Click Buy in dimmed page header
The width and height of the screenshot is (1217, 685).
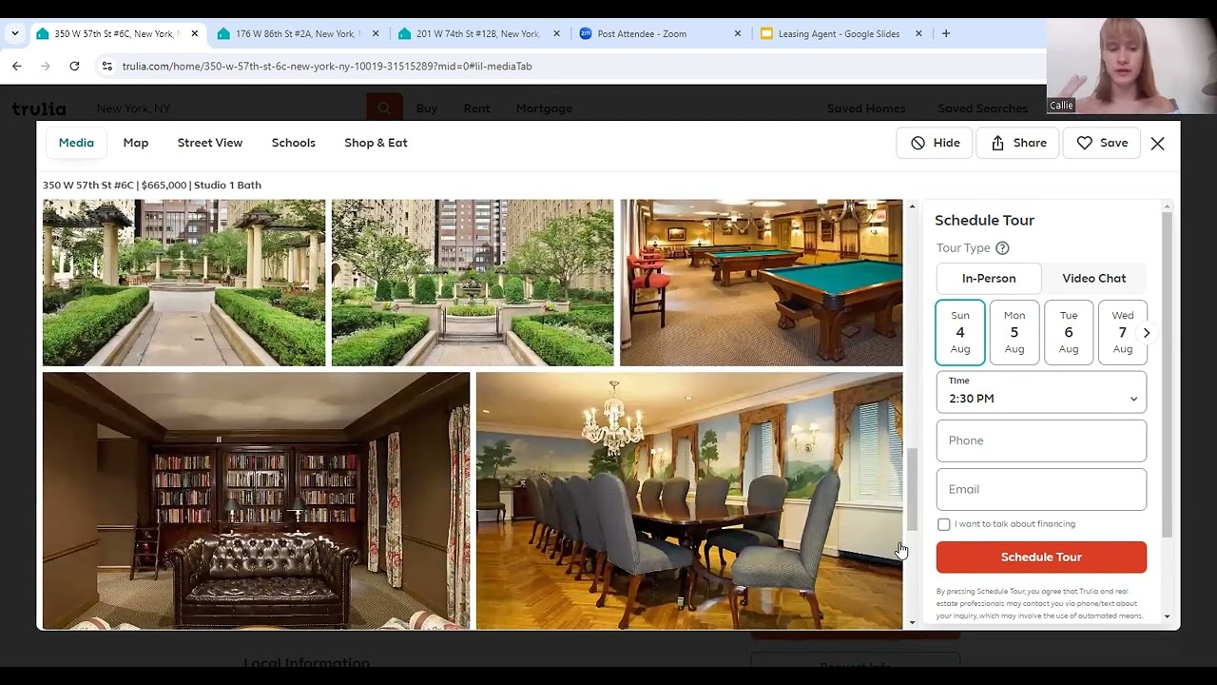[x=427, y=108]
